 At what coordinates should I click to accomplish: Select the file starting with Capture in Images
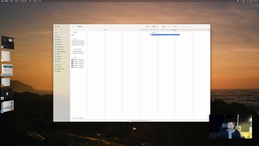[78, 41]
